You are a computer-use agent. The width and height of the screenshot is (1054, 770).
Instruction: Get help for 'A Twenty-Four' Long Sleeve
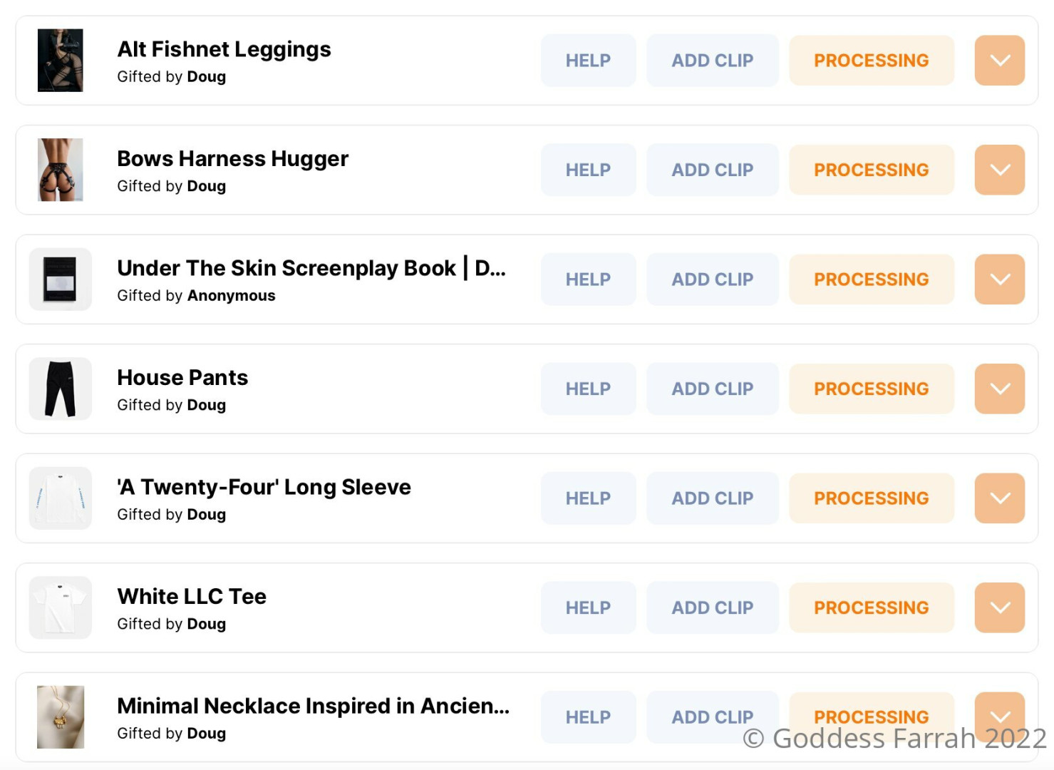click(x=588, y=498)
